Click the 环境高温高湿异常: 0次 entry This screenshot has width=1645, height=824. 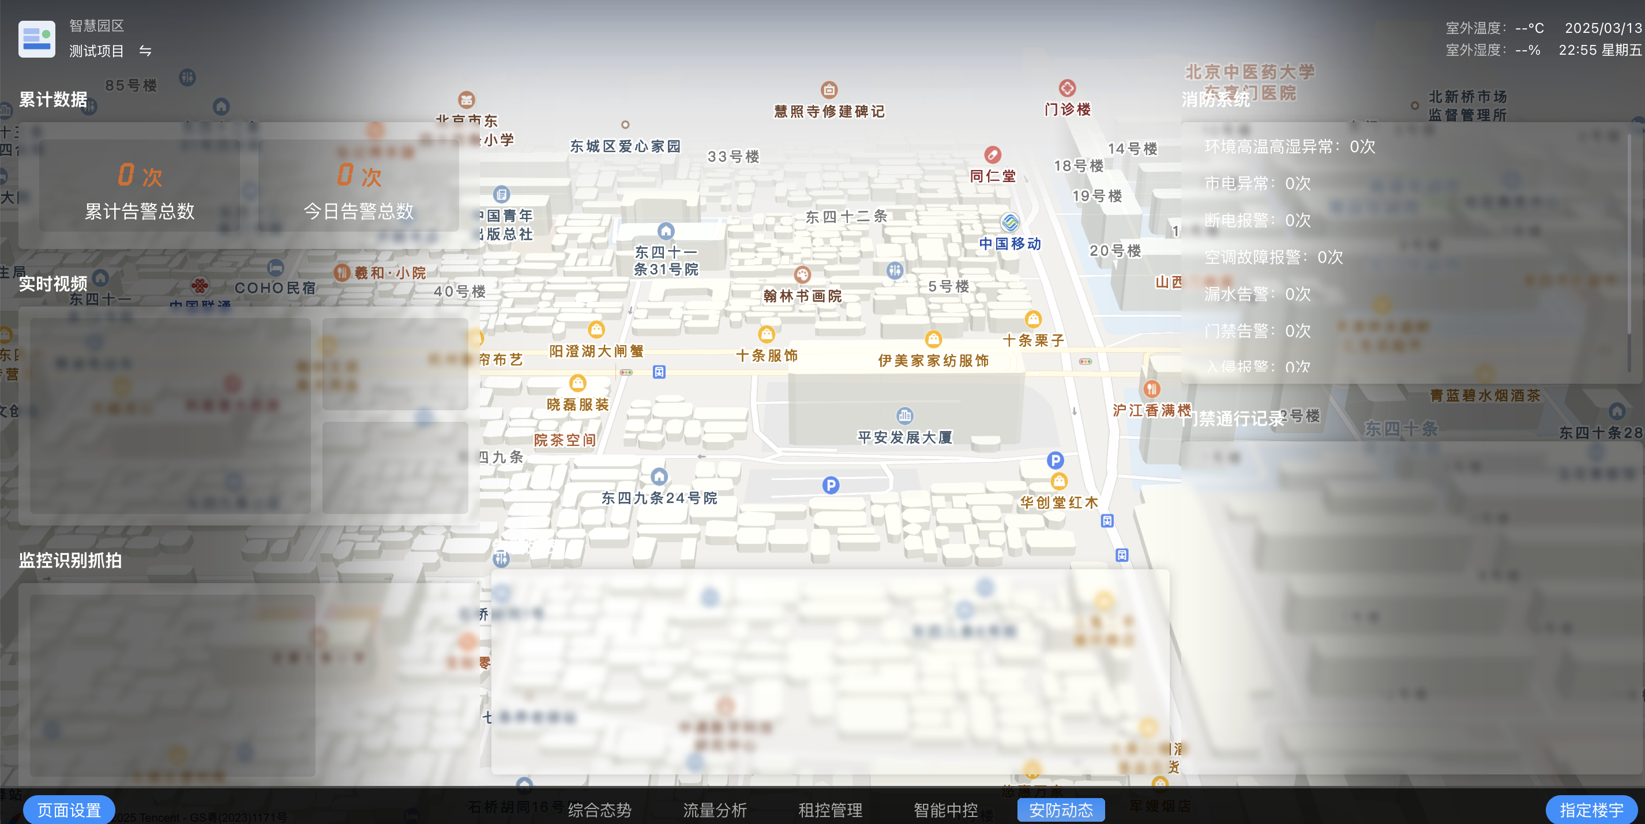(1289, 147)
